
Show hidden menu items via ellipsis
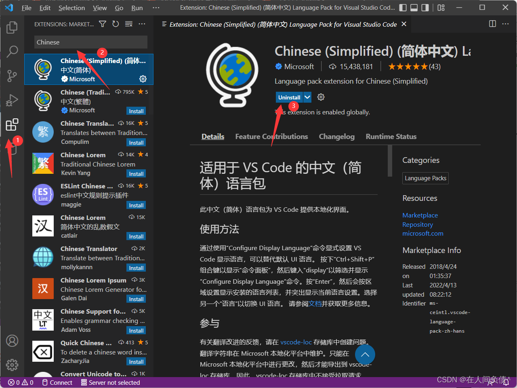[x=156, y=8]
